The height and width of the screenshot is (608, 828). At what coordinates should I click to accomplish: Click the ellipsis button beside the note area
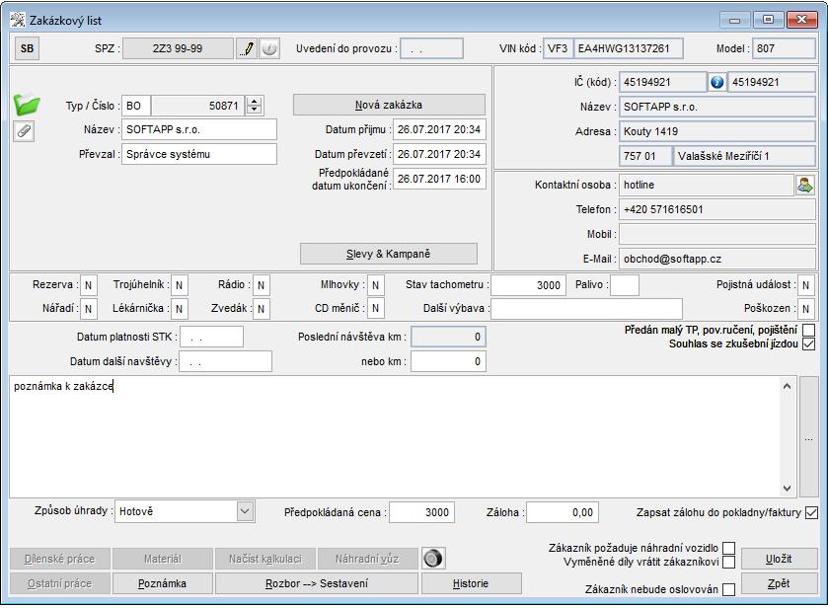tap(809, 437)
